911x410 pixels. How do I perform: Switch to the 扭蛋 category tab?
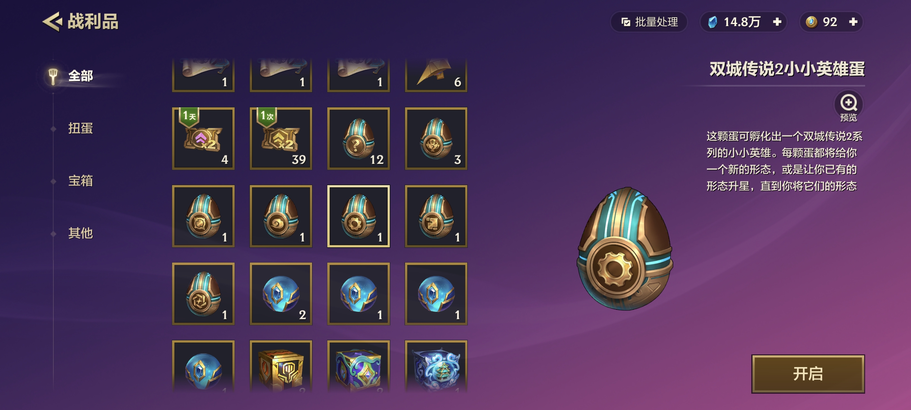(81, 128)
